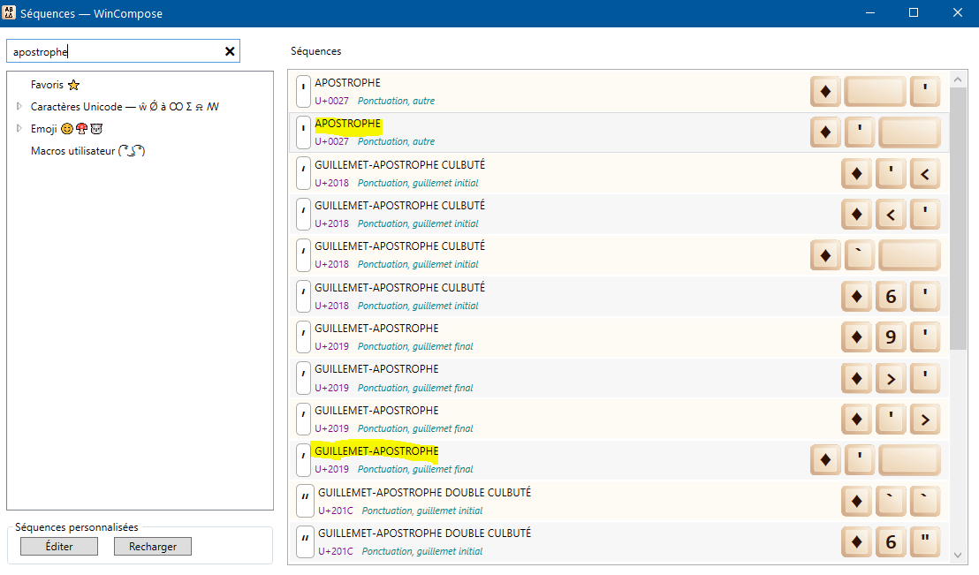
Task: Click the WinCompose app icon in title bar
Action: pyautogui.click(x=9, y=12)
